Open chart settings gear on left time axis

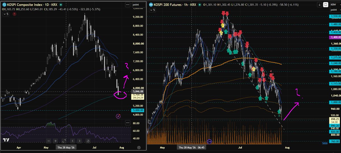[139, 148]
